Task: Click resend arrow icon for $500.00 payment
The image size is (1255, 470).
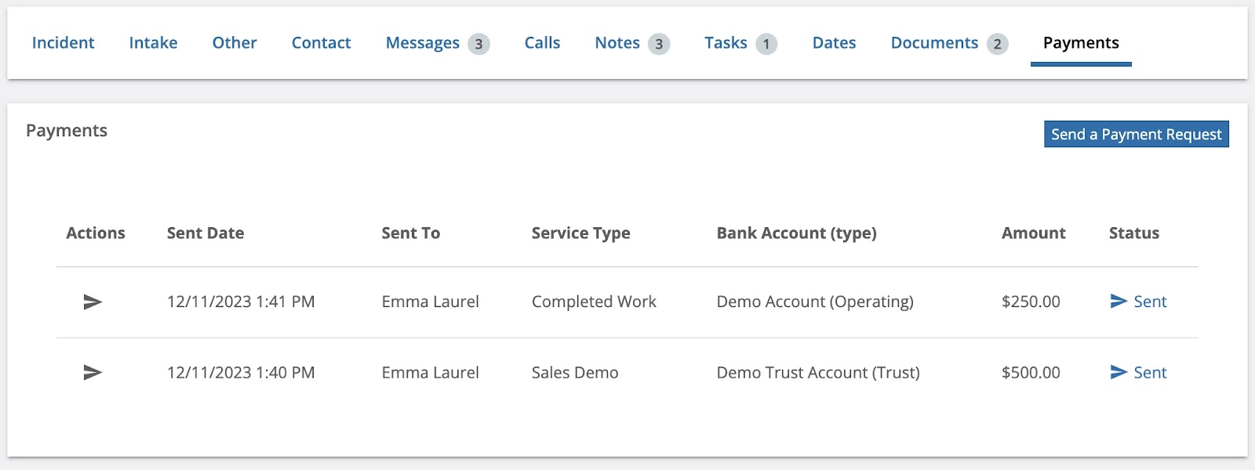Action: 93,373
